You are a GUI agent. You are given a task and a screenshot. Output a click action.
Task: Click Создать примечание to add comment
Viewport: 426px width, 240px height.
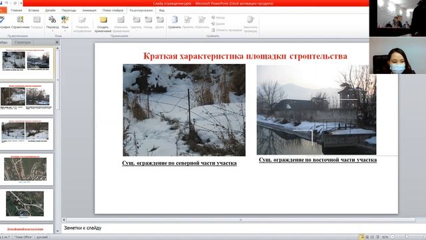103,25
